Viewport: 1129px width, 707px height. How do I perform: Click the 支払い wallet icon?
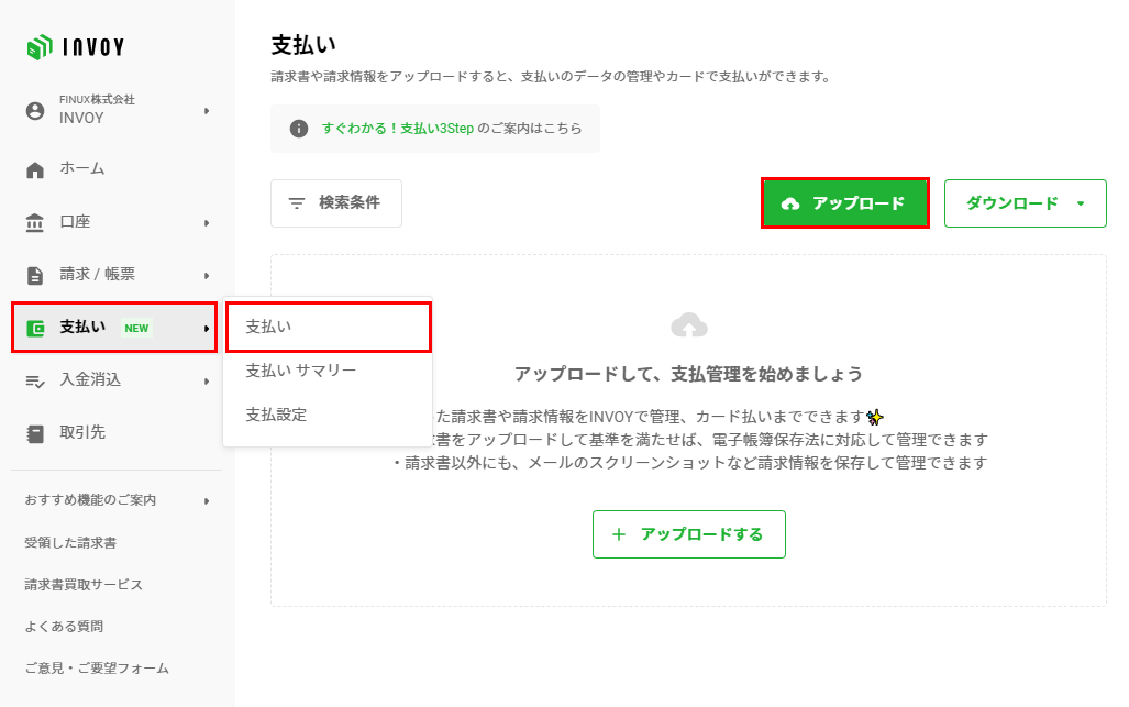36,328
